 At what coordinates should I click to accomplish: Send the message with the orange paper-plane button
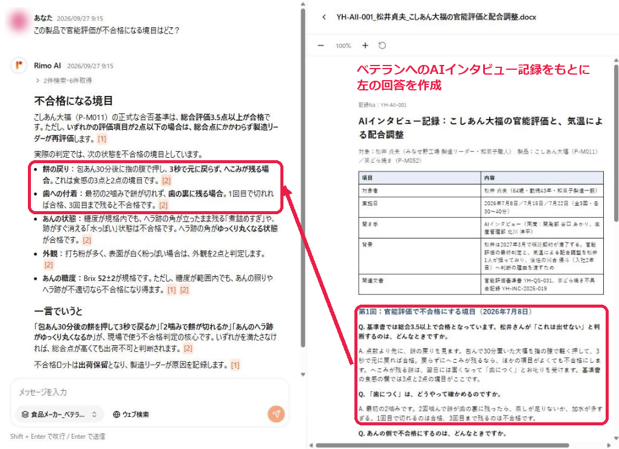pyautogui.click(x=276, y=413)
